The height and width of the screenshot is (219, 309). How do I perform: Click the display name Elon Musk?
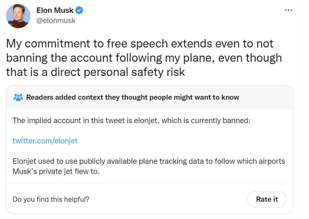click(55, 11)
